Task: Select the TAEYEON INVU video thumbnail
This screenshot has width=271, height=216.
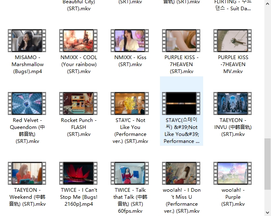Action: 233,103
